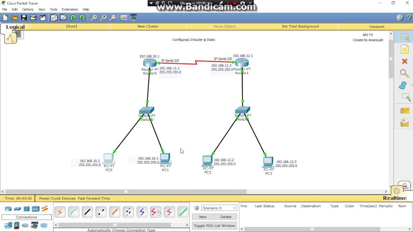Choose the Hubs device category
This screenshot has height=232, width=413.
pyautogui.click(x=26, y=209)
